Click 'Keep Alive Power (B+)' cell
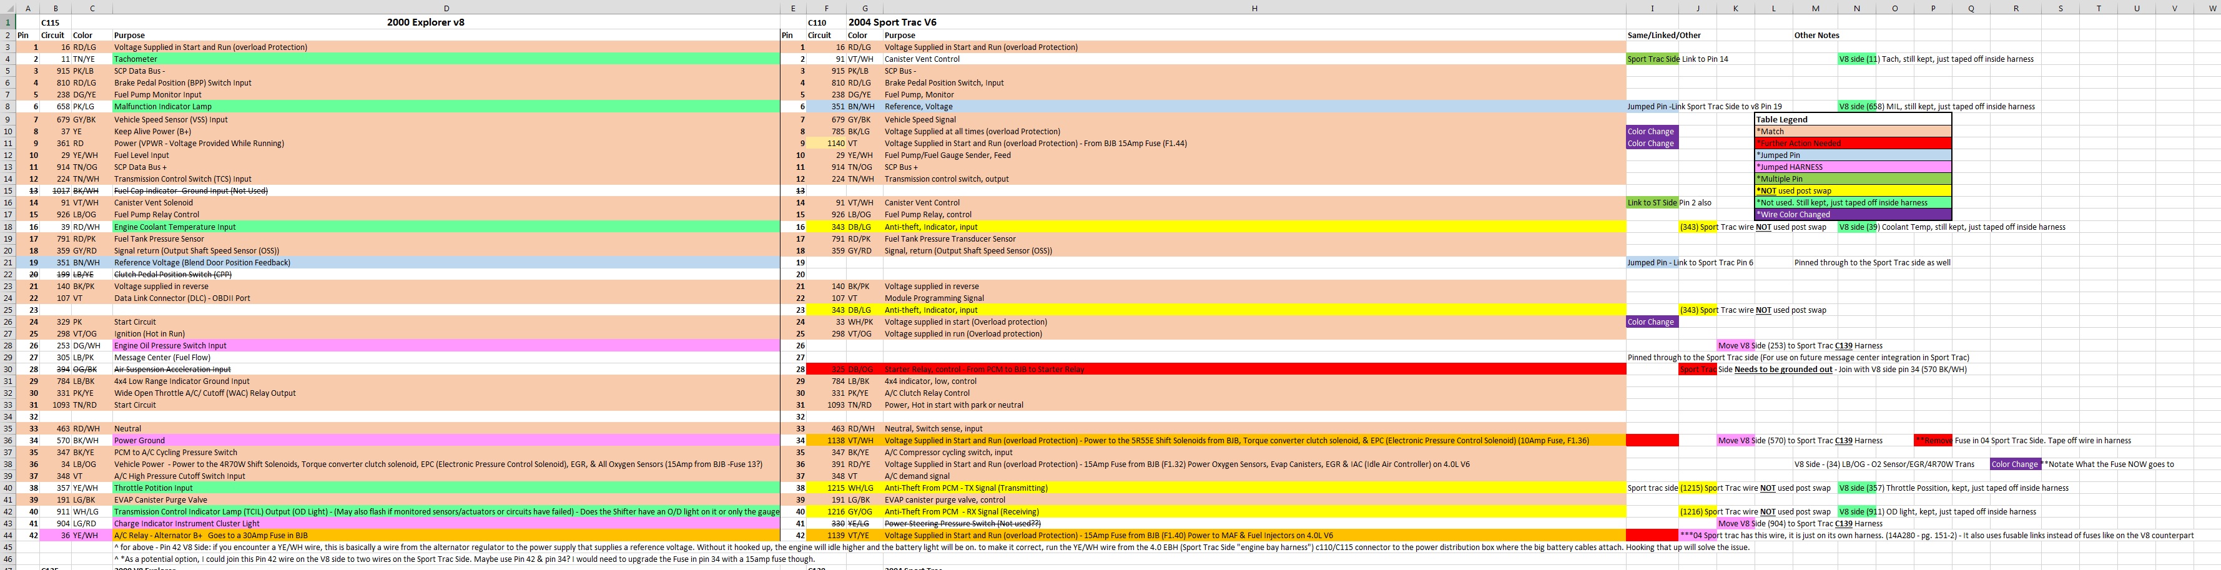2221x570 pixels. [x=446, y=132]
